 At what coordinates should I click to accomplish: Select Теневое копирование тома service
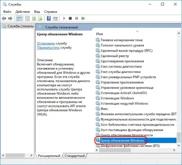(121, 40)
